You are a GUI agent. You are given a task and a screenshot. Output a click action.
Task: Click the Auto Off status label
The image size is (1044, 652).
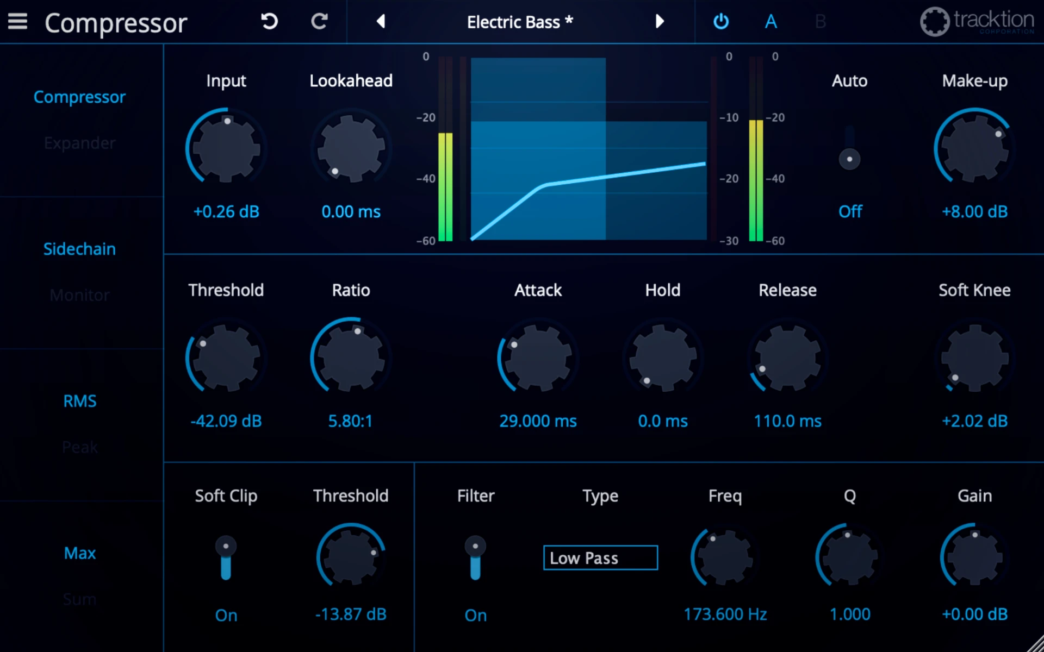click(849, 211)
